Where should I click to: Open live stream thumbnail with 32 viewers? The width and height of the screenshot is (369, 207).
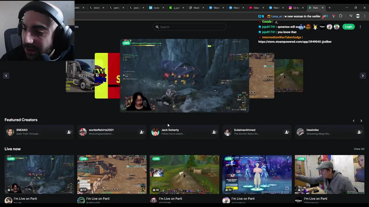[330, 175]
